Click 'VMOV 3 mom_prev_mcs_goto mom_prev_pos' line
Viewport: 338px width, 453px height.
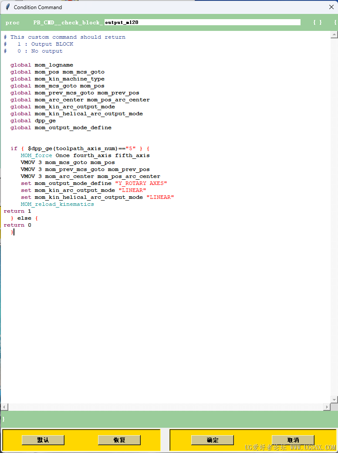85,169
